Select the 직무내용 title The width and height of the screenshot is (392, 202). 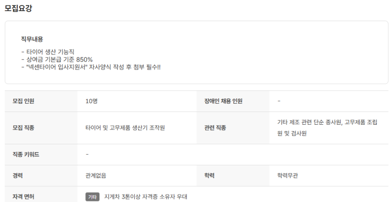[32, 39]
